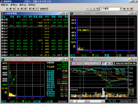Click the 勢 toolbar button
Viewport: 138px width, 104px height.
14,9
